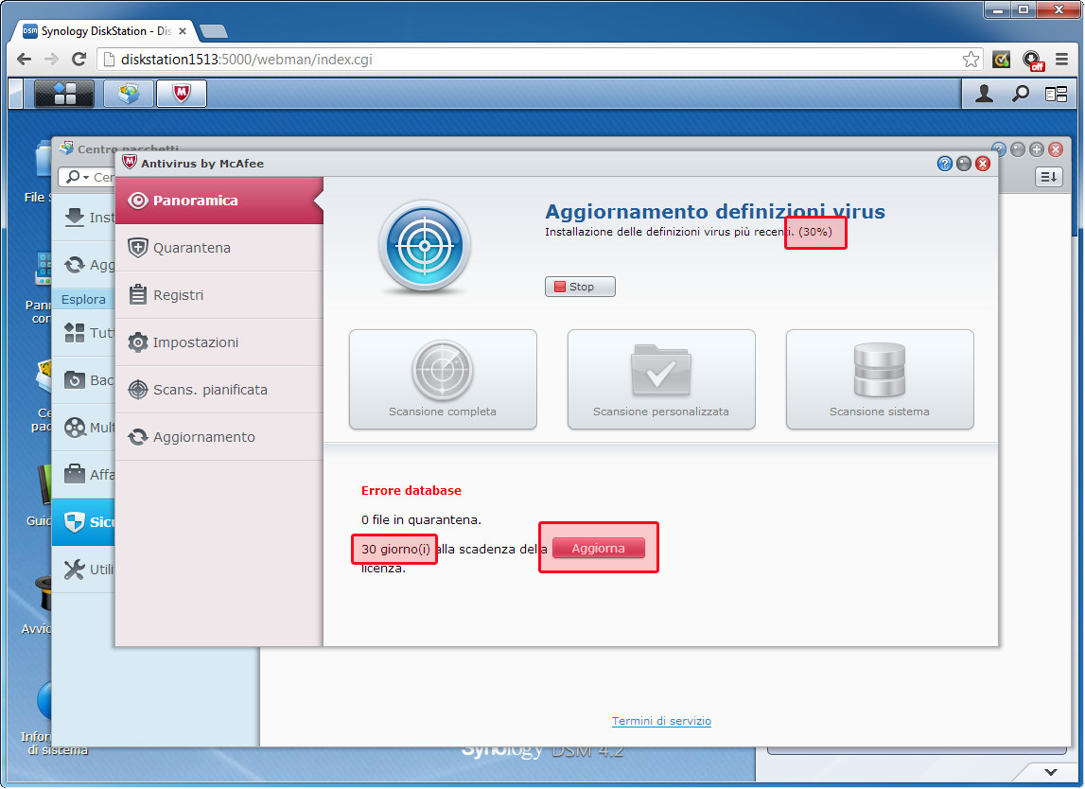
Task: Select the Utilities tools icon in Package Center
Action: 74,569
